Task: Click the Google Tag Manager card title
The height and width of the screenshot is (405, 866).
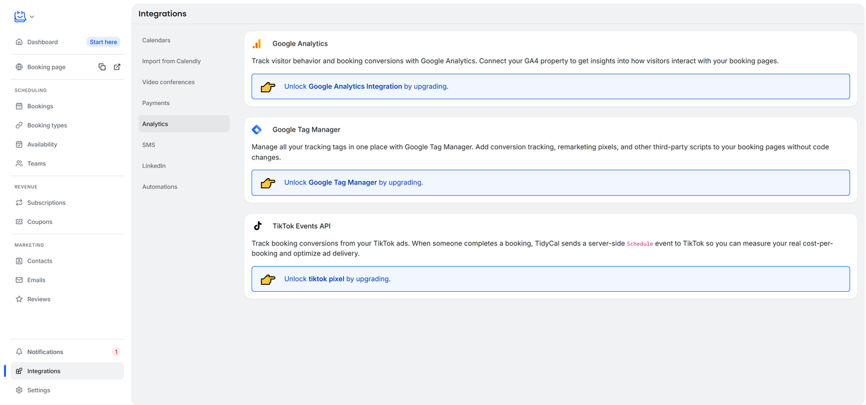Action: tap(306, 130)
